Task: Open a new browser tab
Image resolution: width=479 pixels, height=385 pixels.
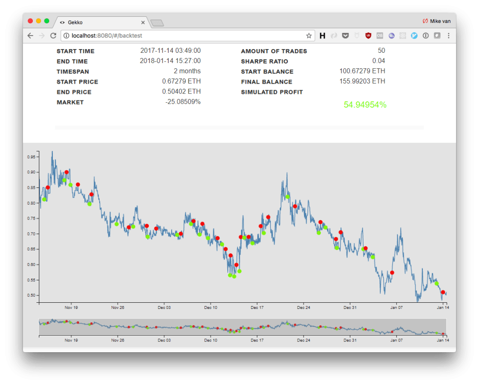Action: tap(157, 22)
